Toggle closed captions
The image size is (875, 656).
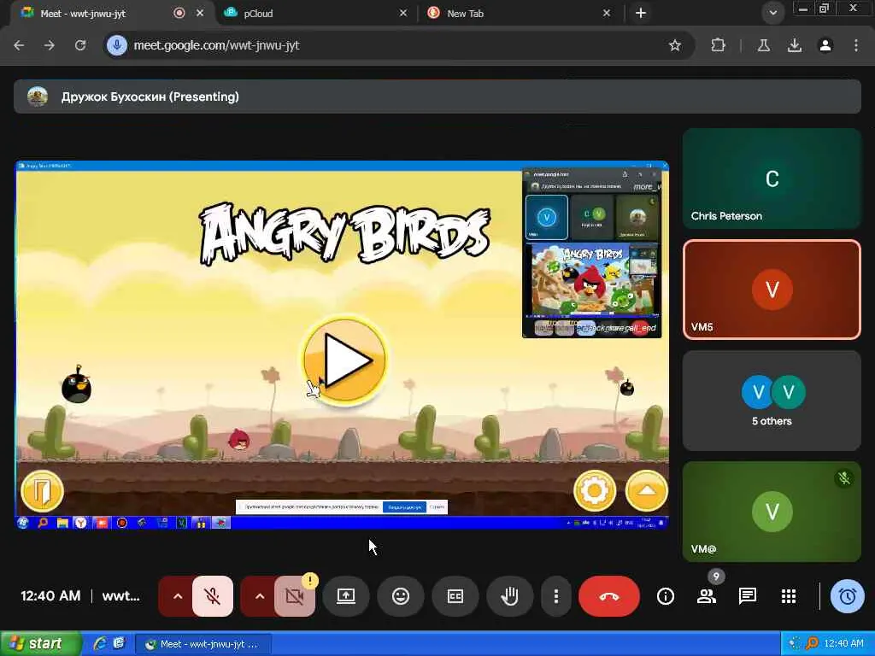(455, 596)
